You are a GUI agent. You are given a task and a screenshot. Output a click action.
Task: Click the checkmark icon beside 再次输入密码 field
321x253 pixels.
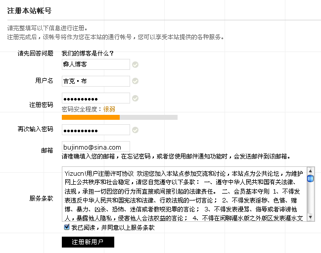[x=135, y=130]
